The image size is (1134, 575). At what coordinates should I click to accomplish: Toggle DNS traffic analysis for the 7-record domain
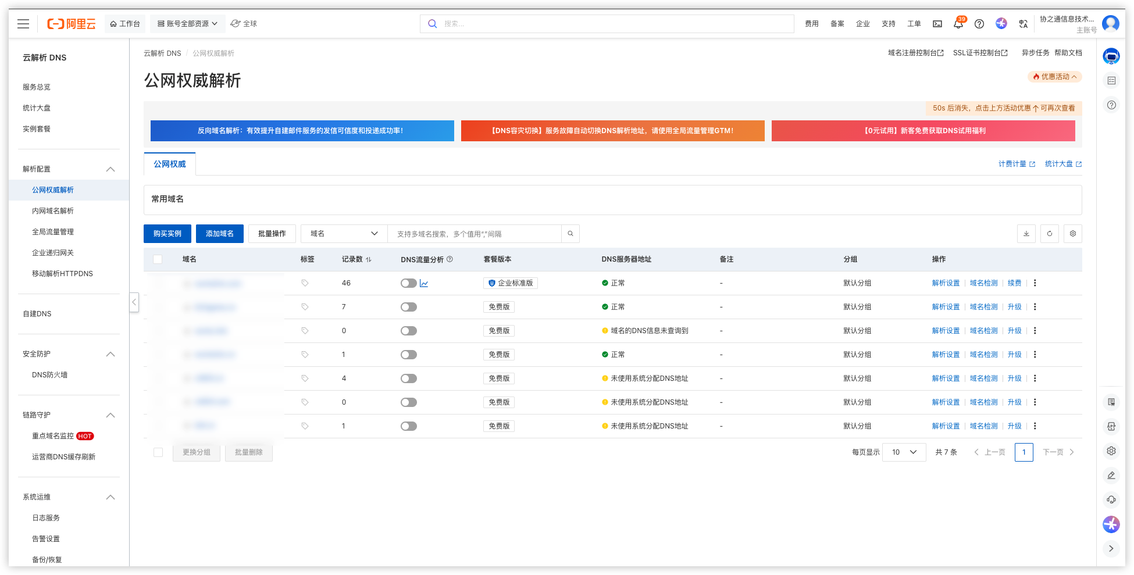tap(409, 307)
